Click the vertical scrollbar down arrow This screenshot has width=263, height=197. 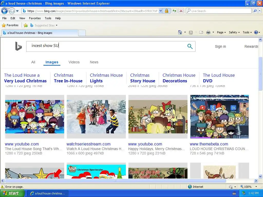pyautogui.click(x=260, y=176)
